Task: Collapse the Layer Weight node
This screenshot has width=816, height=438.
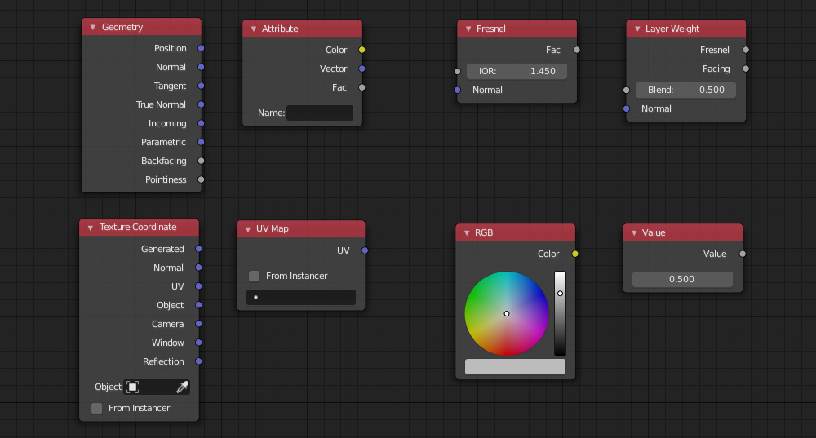Action: point(637,29)
